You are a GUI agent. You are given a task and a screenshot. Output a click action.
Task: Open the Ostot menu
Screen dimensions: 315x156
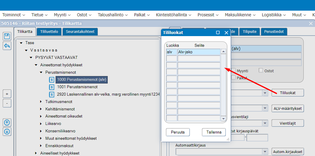[x=84, y=15]
